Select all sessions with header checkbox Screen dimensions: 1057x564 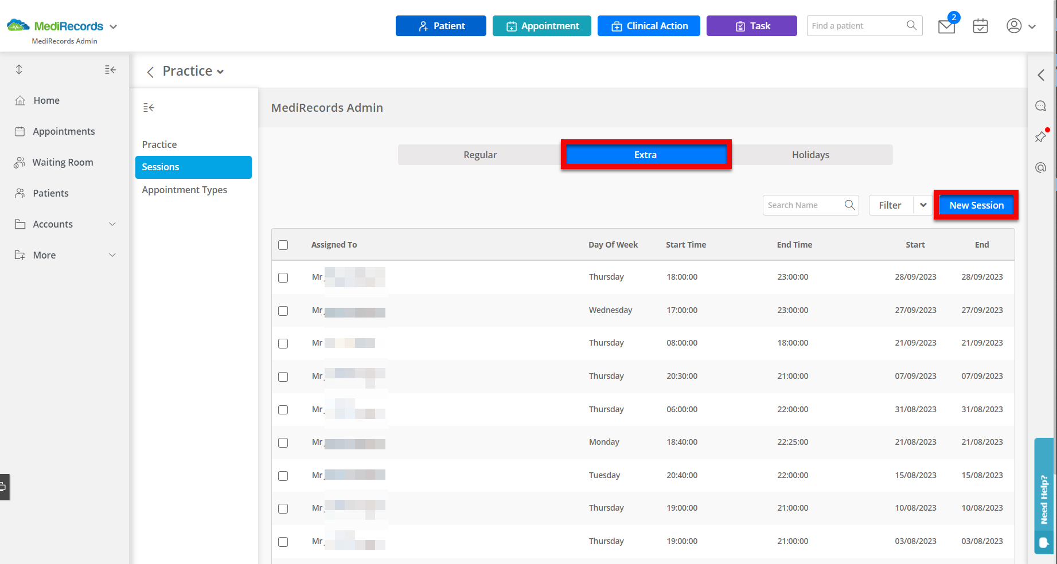[283, 245]
